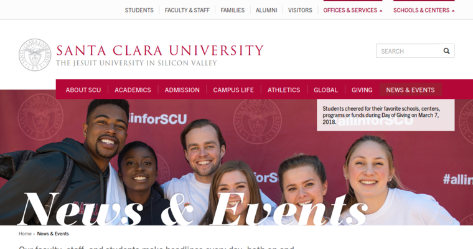This screenshot has height=249, width=473.
Task: Expand the Offices & Services dropdown
Action: click(353, 10)
